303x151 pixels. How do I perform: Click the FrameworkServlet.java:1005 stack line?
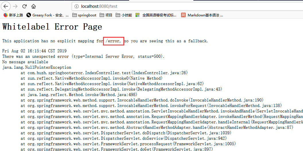[x=128, y=144]
